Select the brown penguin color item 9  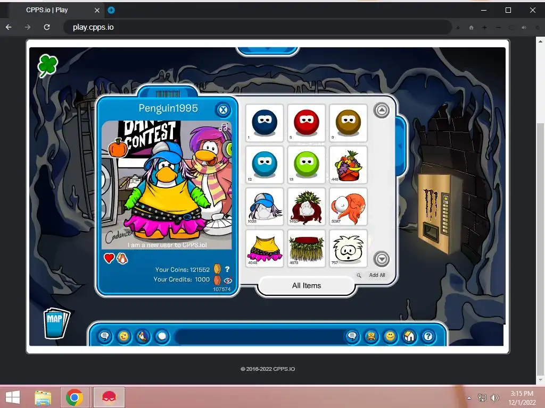point(348,123)
